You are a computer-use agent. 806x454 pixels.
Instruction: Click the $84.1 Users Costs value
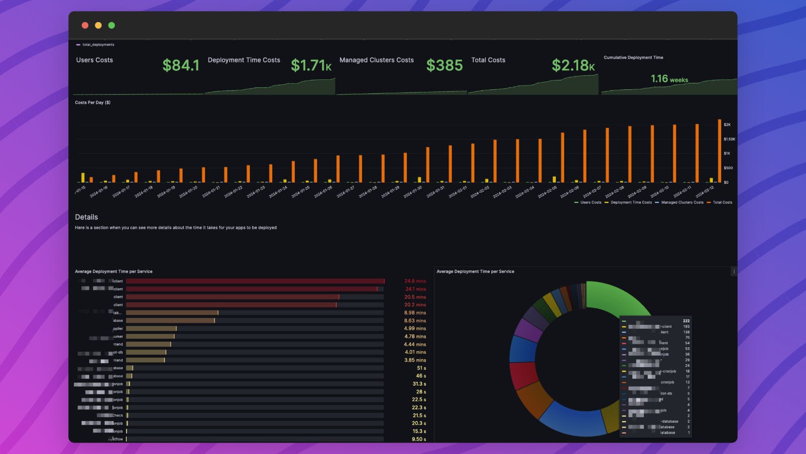coord(181,65)
